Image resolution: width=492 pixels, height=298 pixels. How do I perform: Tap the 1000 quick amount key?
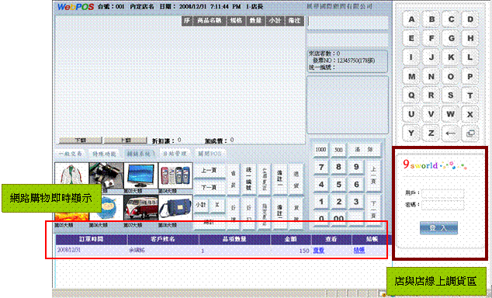[x=320, y=150]
